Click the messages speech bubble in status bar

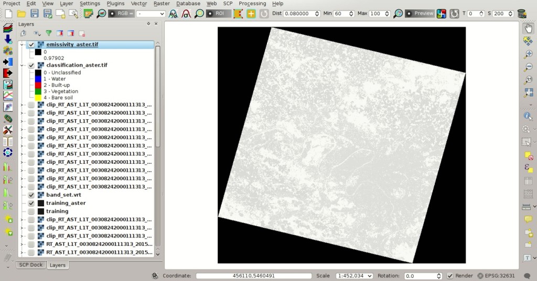(x=528, y=276)
